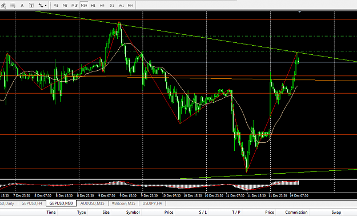Click the '10 Dec 07:30' time label
This screenshot has width=357, height=216.
point(171,195)
